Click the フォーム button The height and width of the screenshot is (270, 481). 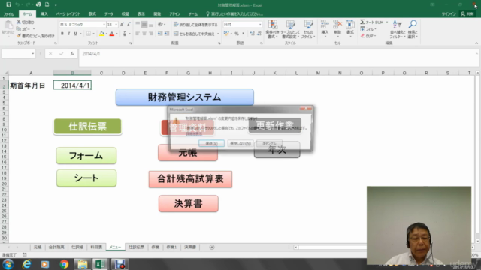click(x=86, y=155)
